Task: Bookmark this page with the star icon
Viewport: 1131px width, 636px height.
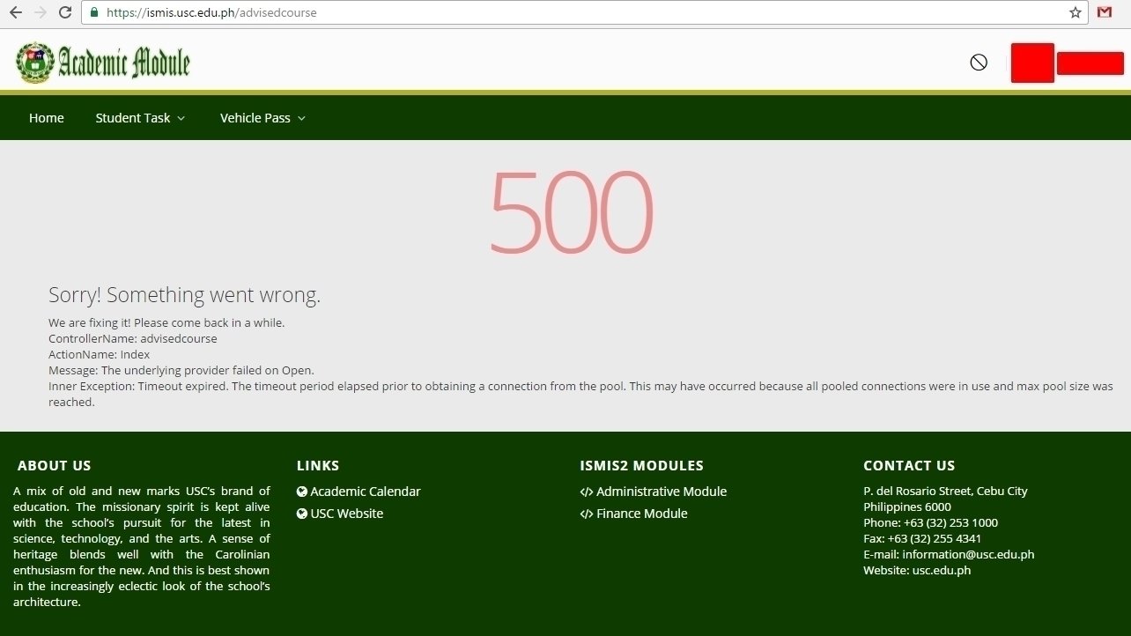Action: 1075,12
